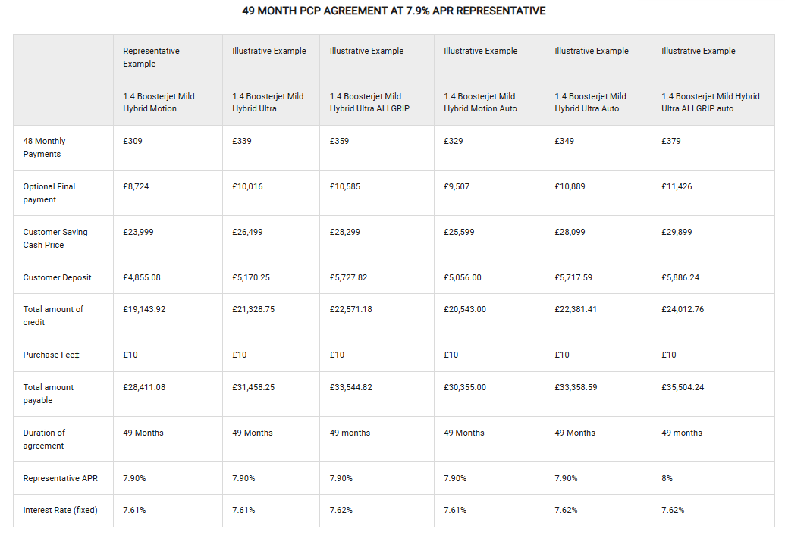Click the Purchase Fee row label
Screen dimensions: 785x538
53,355
